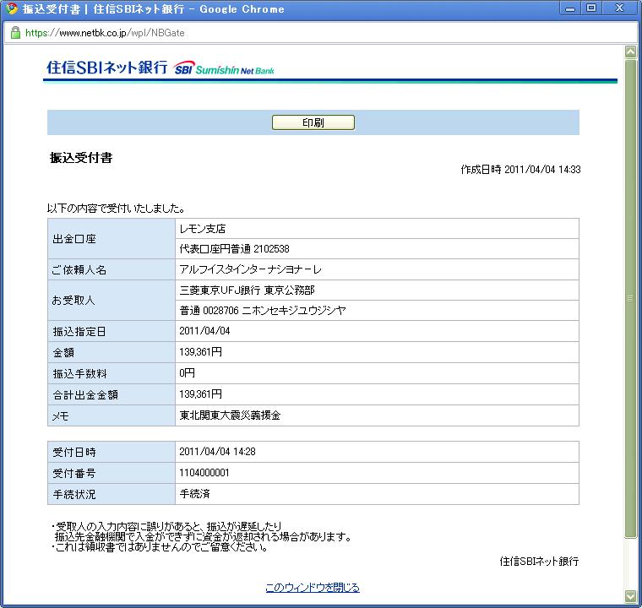Click the URL in the address bar

coord(105,33)
